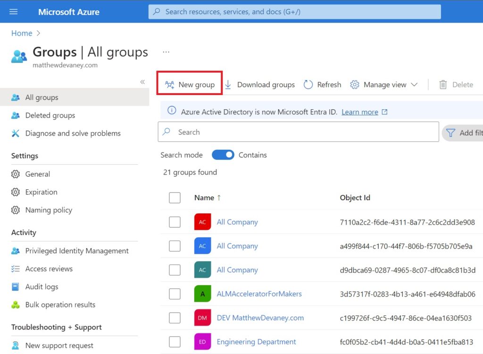The height and width of the screenshot is (354, 483).
Task: Check the select-all box beside Name header
Action: coord(175,198)
